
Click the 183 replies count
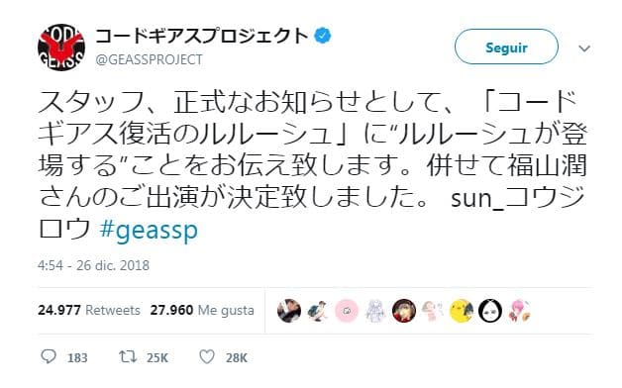[x=77, y=358]
